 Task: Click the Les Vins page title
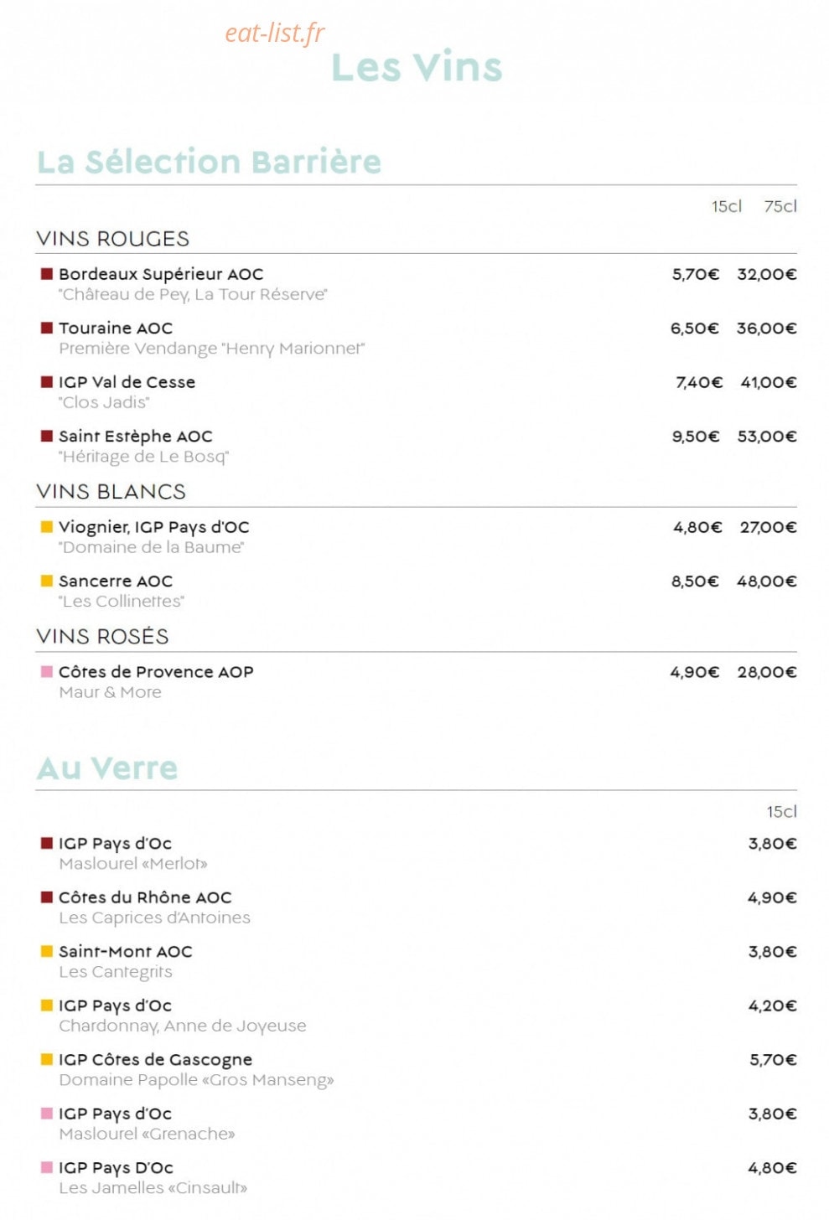[417, 67]
